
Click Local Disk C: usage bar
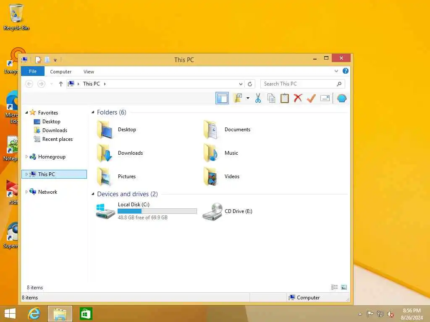pos(157,211)
